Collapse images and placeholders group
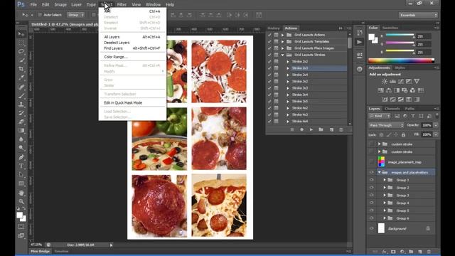 pos(379,172)
